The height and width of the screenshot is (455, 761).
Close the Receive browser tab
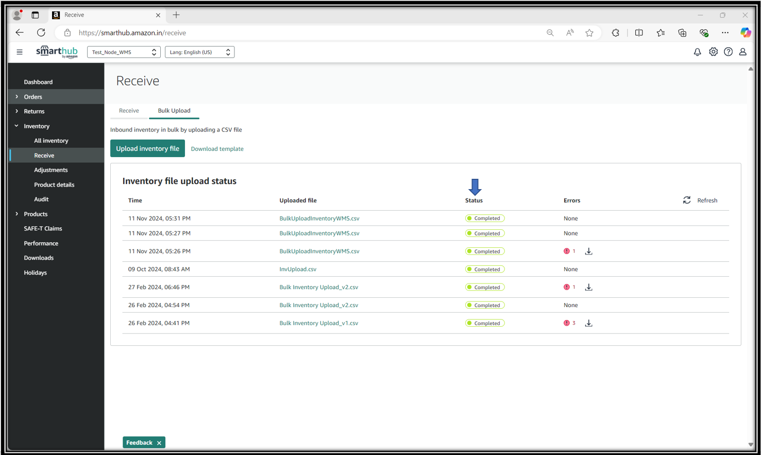pyautogui.click(x=158, y=15)
